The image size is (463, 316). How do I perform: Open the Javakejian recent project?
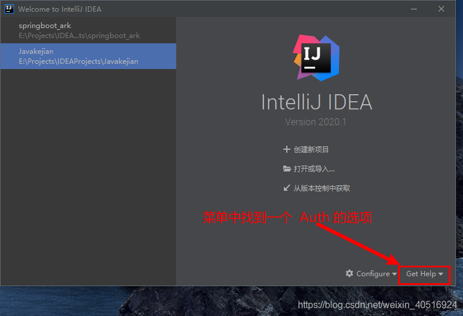click(88, 56)
